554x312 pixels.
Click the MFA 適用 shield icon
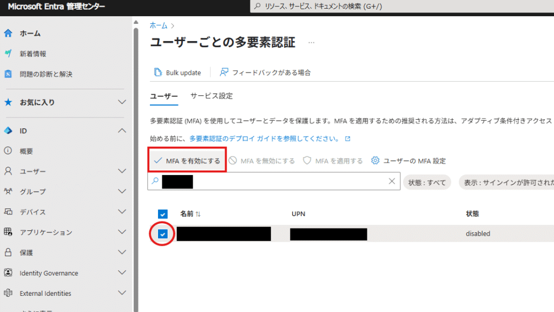(307, 160)
